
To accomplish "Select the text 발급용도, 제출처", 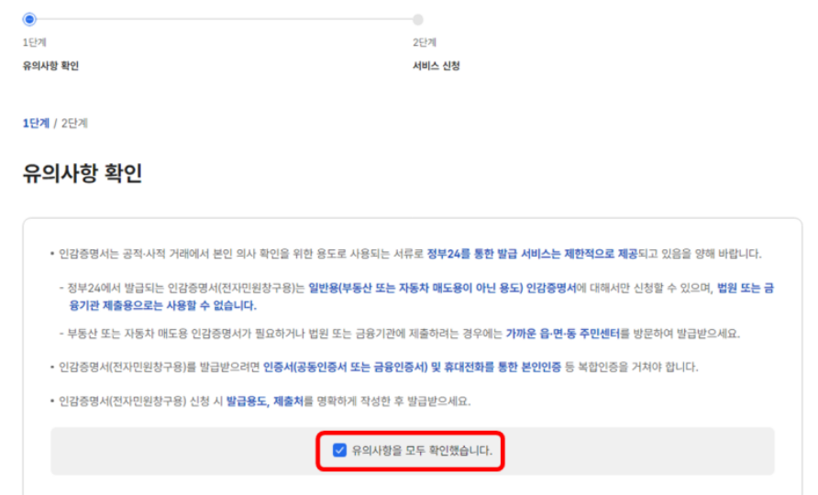I will point(264,401).
